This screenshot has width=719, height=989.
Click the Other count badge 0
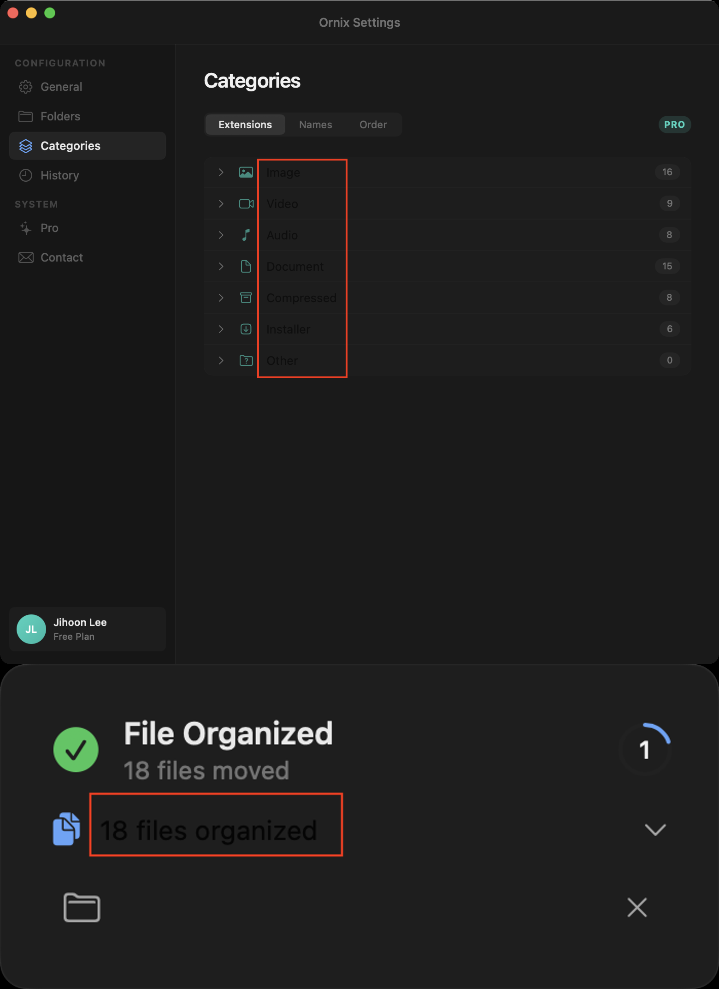(670, 360)
